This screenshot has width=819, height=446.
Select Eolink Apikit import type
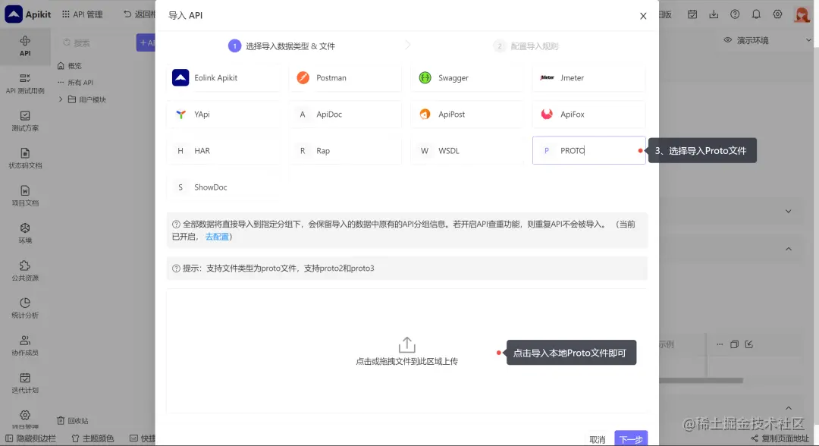tap(224, 78)
